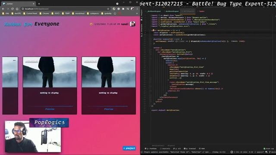Viewport: 276px width, 155px height.
Task: Open the user avatar in Kanban header
Action: point(132,24)
